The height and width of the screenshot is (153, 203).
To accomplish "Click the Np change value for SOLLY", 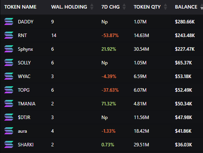I will tap(104, 63).
